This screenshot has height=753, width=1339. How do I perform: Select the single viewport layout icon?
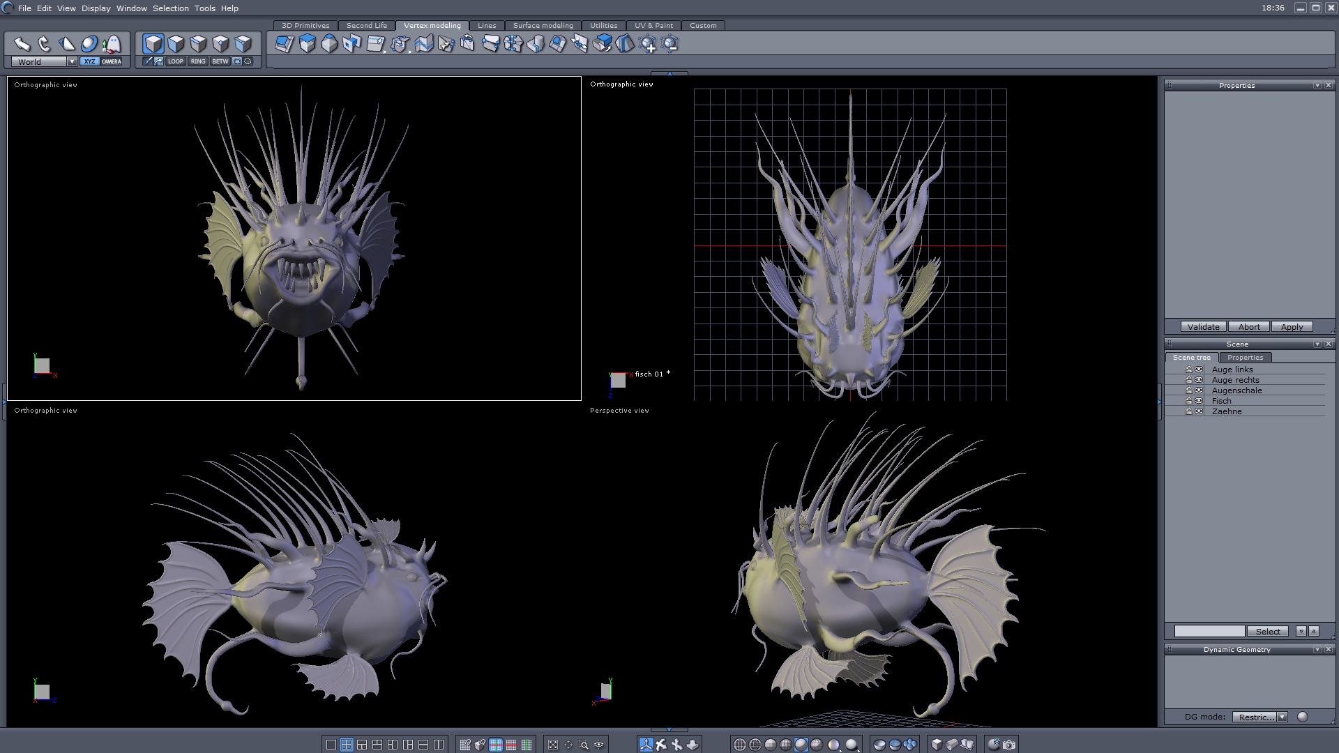coord(331,745)
